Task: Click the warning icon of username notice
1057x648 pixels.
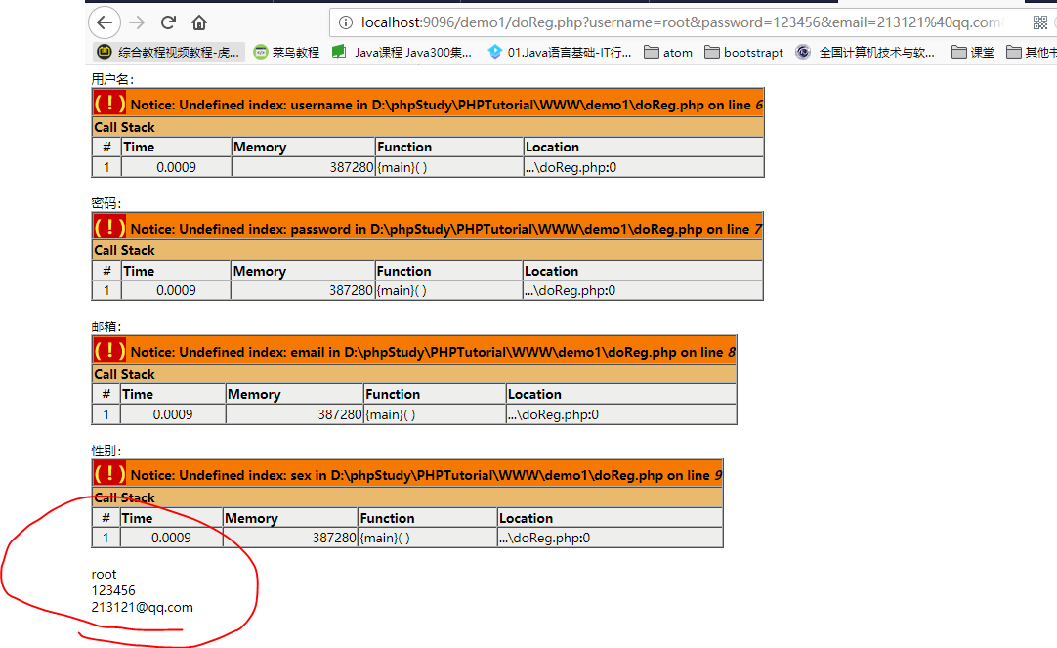Action: coord(109,104)
